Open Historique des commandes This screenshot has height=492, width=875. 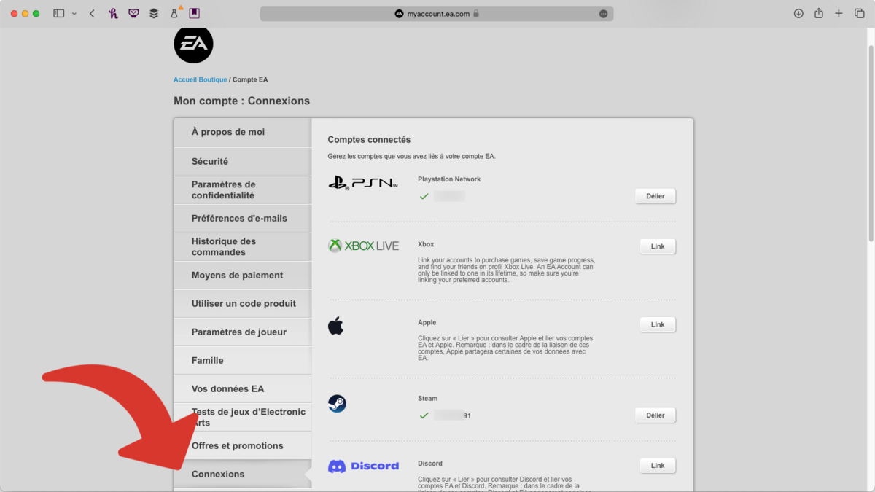tap(243, 246)
